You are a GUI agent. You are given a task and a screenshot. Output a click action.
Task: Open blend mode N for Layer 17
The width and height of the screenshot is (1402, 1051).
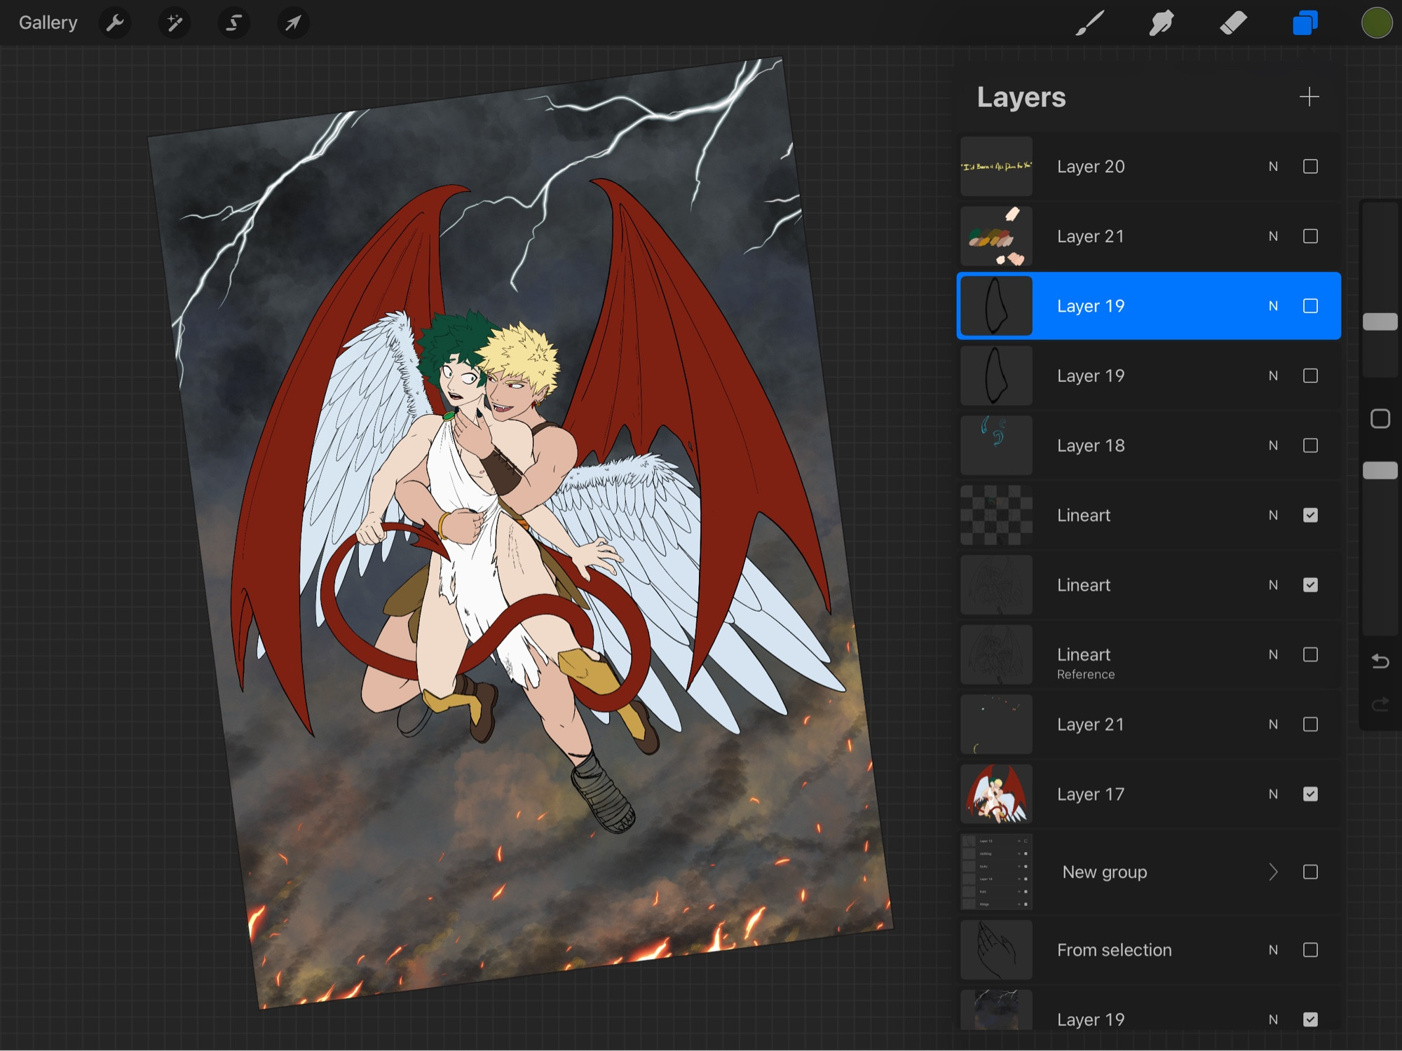coord(1273,794)
